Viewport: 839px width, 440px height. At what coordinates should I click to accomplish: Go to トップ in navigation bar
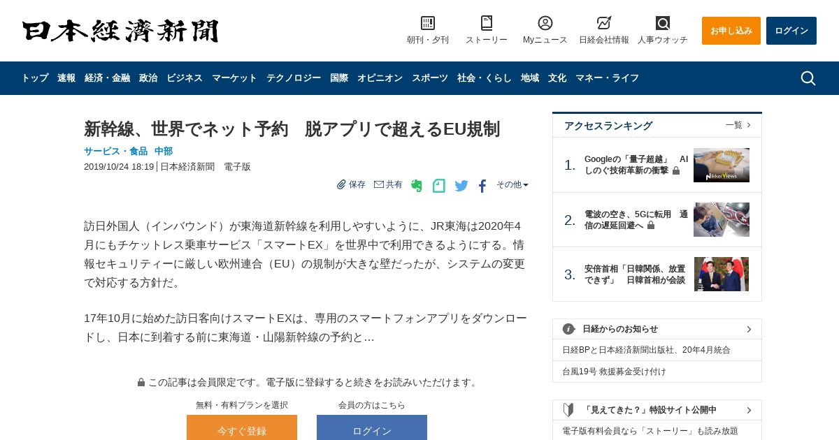click(x=35, y=78)
